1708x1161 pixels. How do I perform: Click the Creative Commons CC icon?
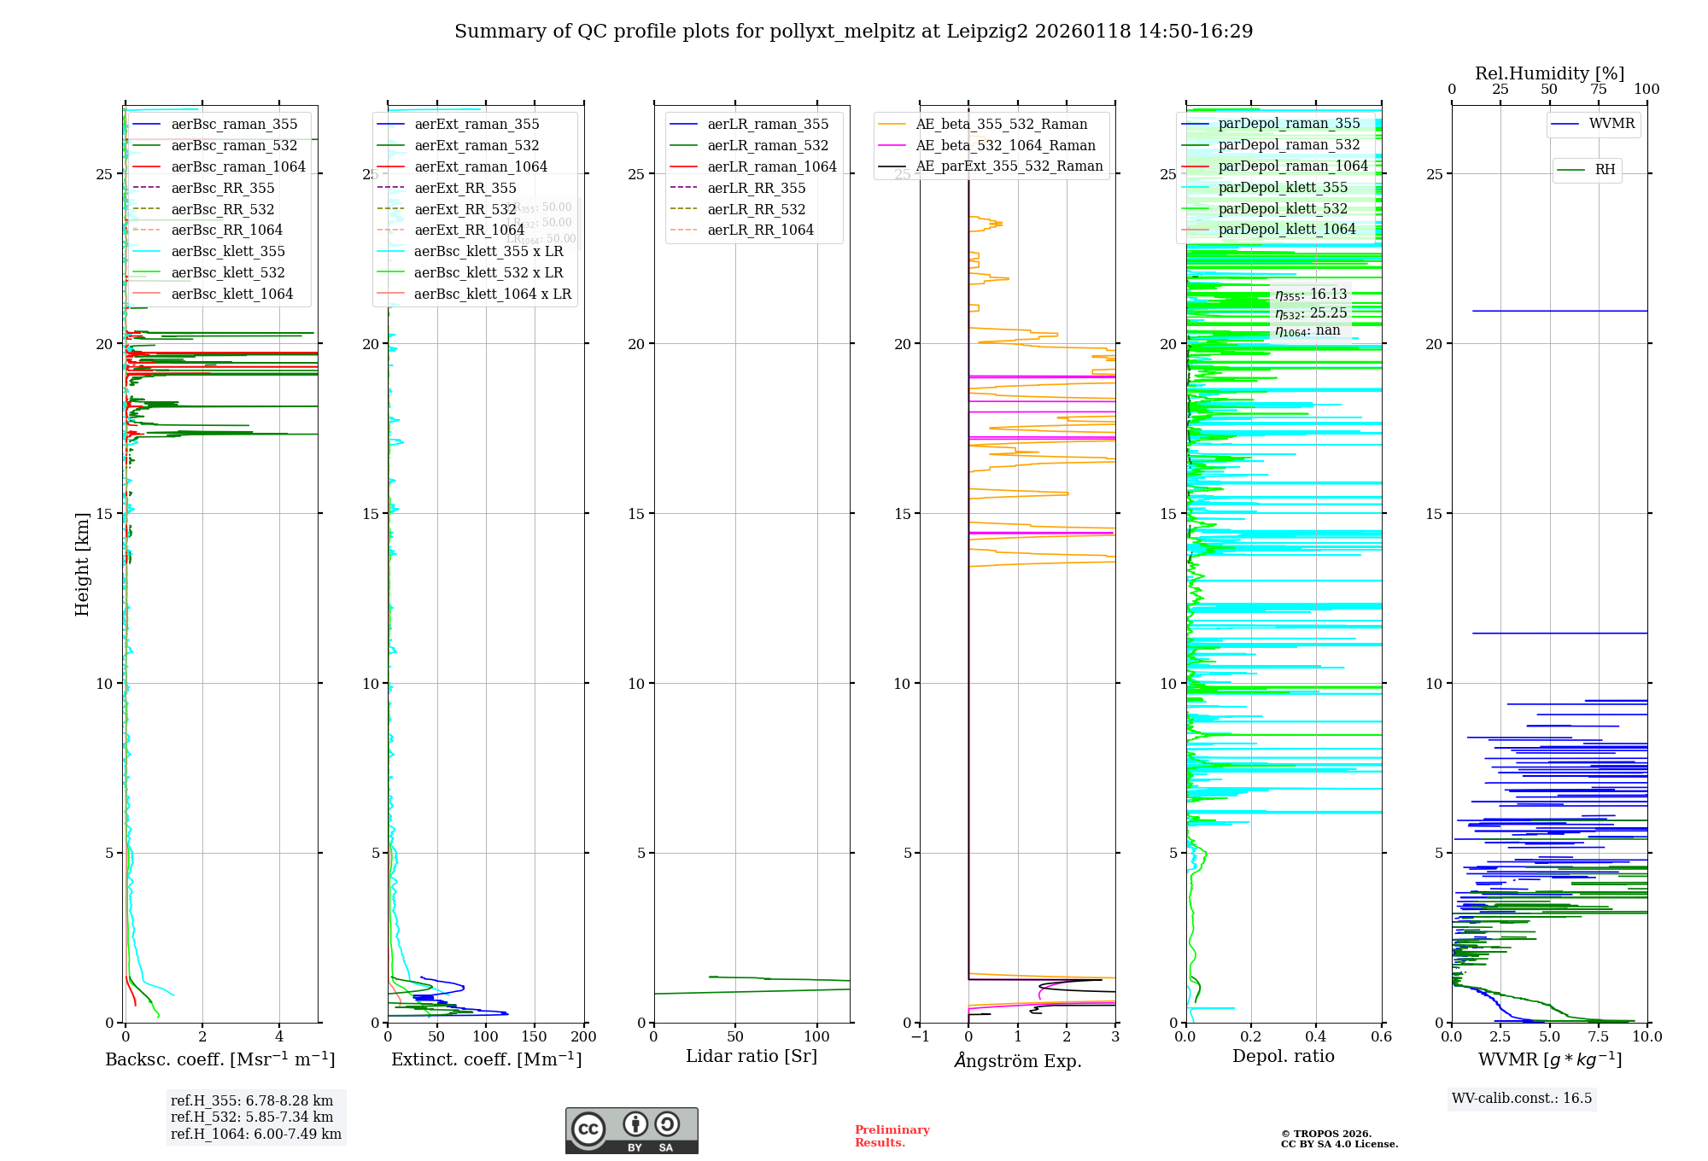click(588, 1129)
